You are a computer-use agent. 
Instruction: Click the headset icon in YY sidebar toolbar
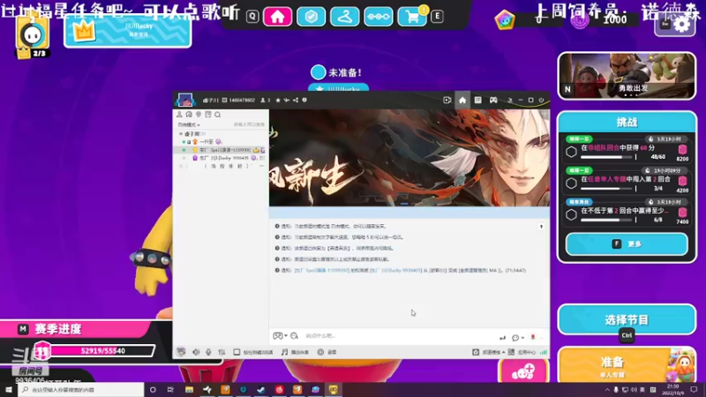pos(189,115)
